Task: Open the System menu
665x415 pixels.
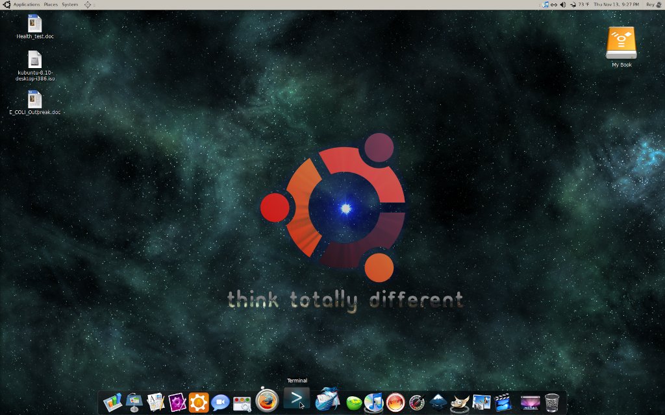Action: 70,5
